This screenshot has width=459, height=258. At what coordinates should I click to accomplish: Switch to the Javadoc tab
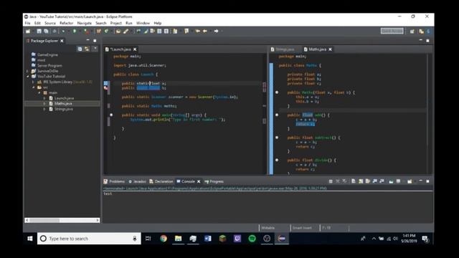coord(137,181)
